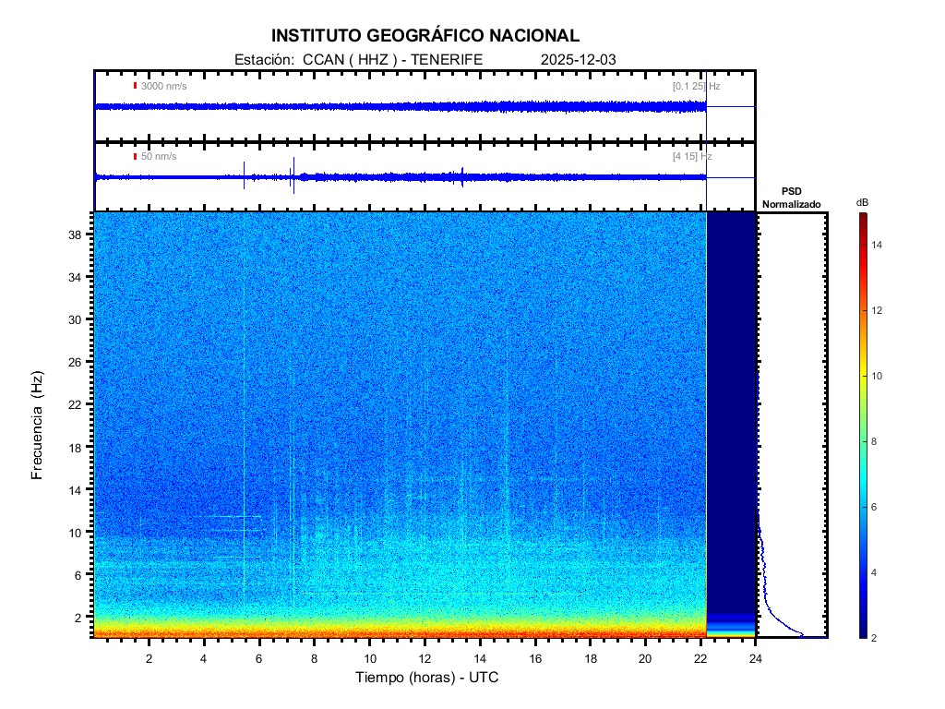This screenshot has width=945, height=709.
Task: Click the Tiempo (horas) - UTC axis label
Action: (427, 678)
